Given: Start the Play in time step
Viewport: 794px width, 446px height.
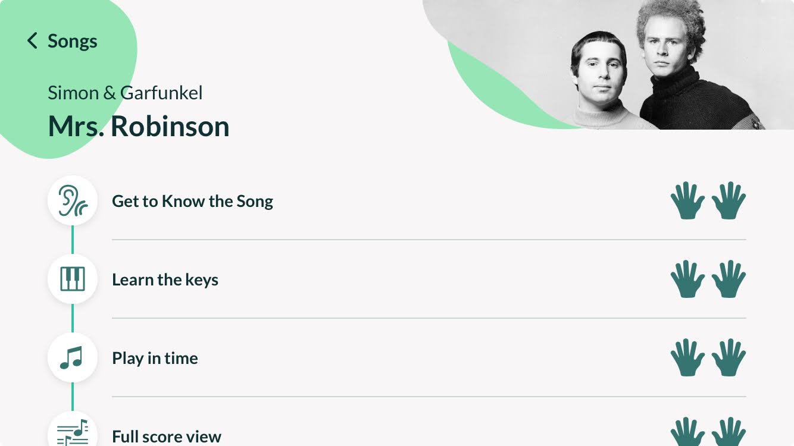Looking at the screenshot, I should pyautogui.click(x=397, y=358).
